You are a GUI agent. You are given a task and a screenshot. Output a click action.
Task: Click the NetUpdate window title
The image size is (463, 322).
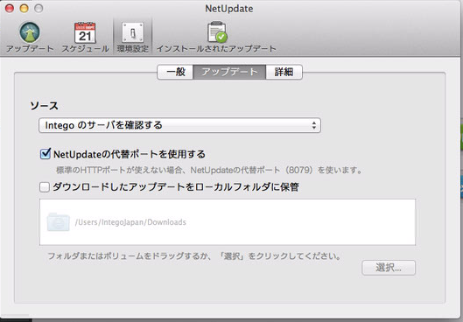coord(229,9)
